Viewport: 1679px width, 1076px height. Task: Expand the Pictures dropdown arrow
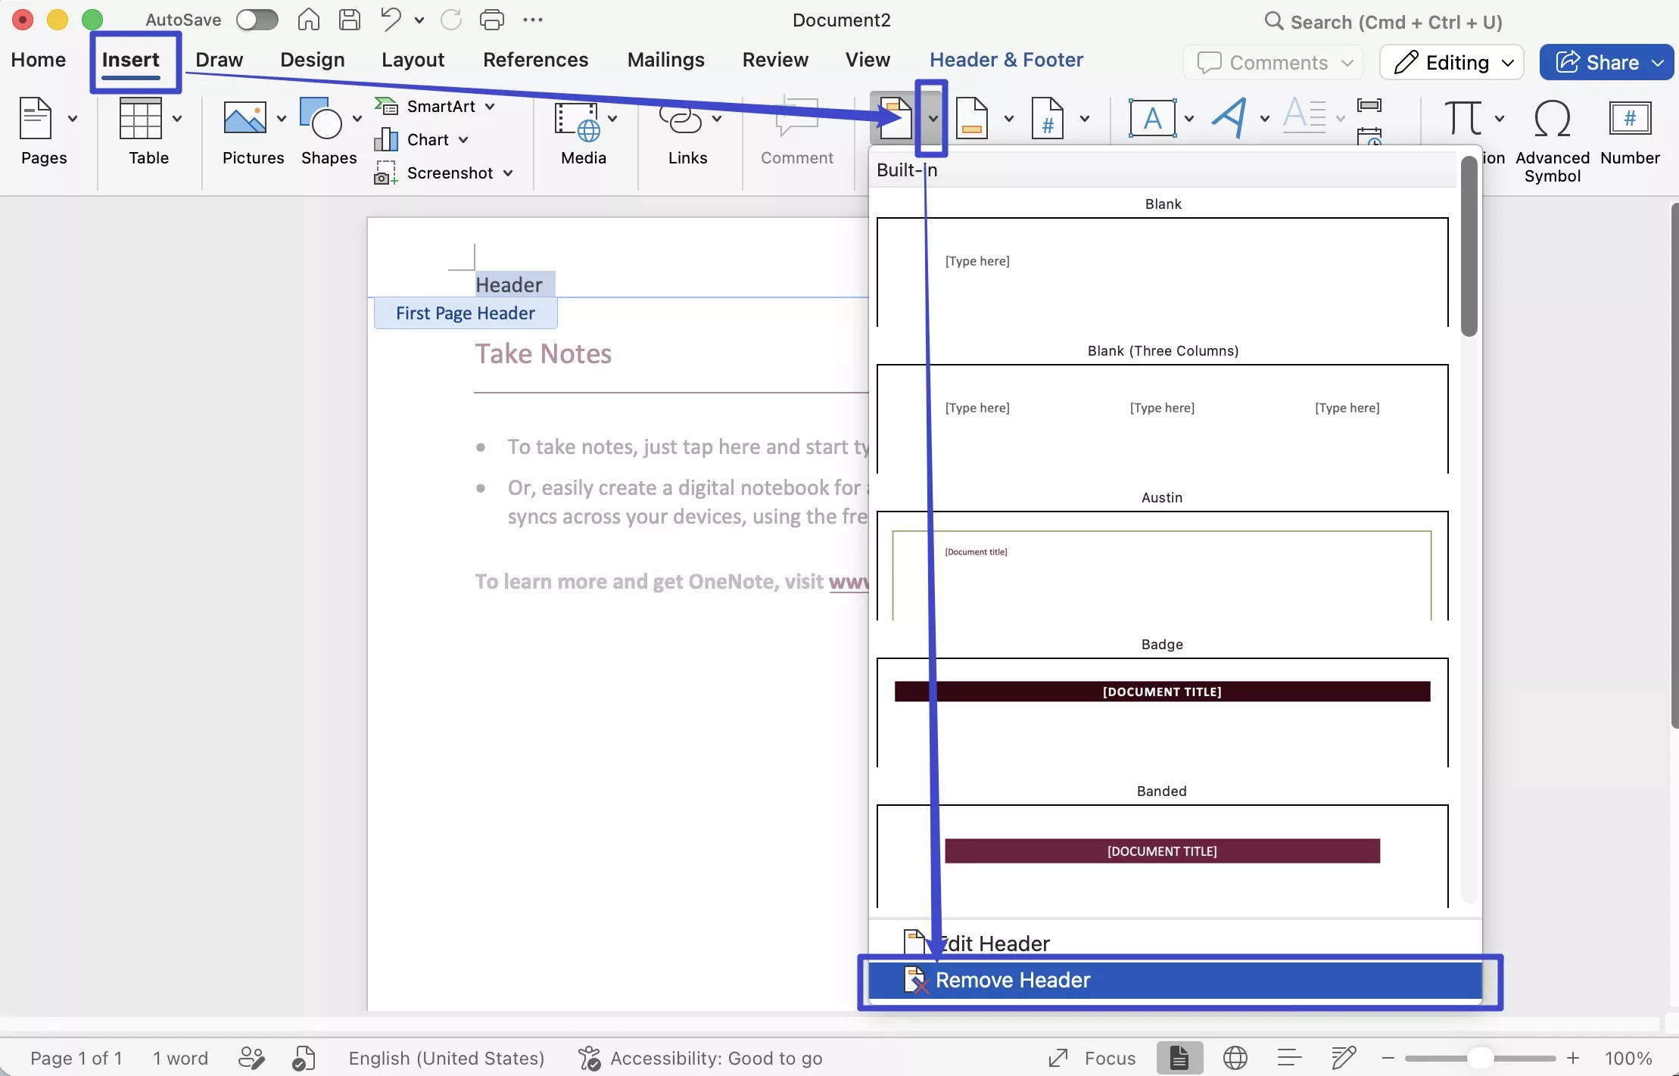281,119
